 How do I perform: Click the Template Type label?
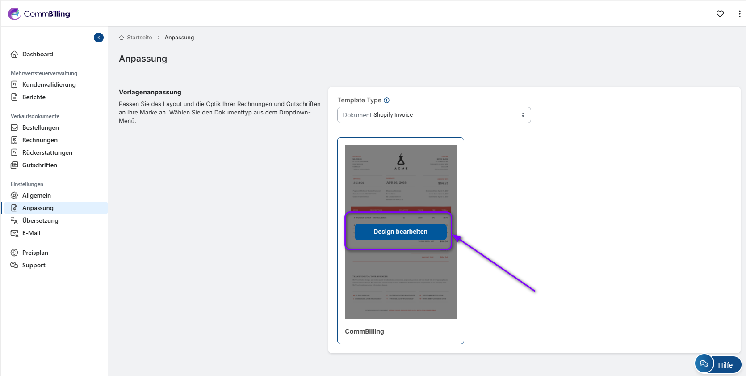click(x=360, y=100)
